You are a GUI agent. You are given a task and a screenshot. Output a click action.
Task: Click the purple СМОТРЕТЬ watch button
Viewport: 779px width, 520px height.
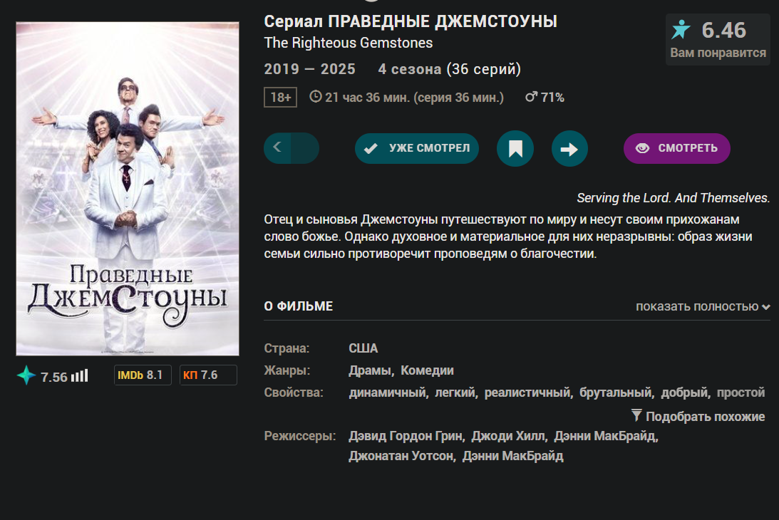tap(676, 148)
